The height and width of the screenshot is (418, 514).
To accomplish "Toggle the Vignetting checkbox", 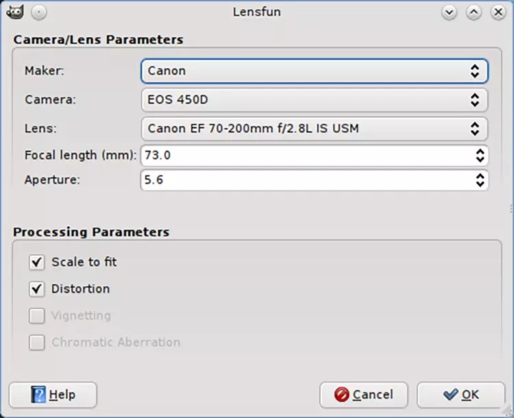I will point(37,316).
